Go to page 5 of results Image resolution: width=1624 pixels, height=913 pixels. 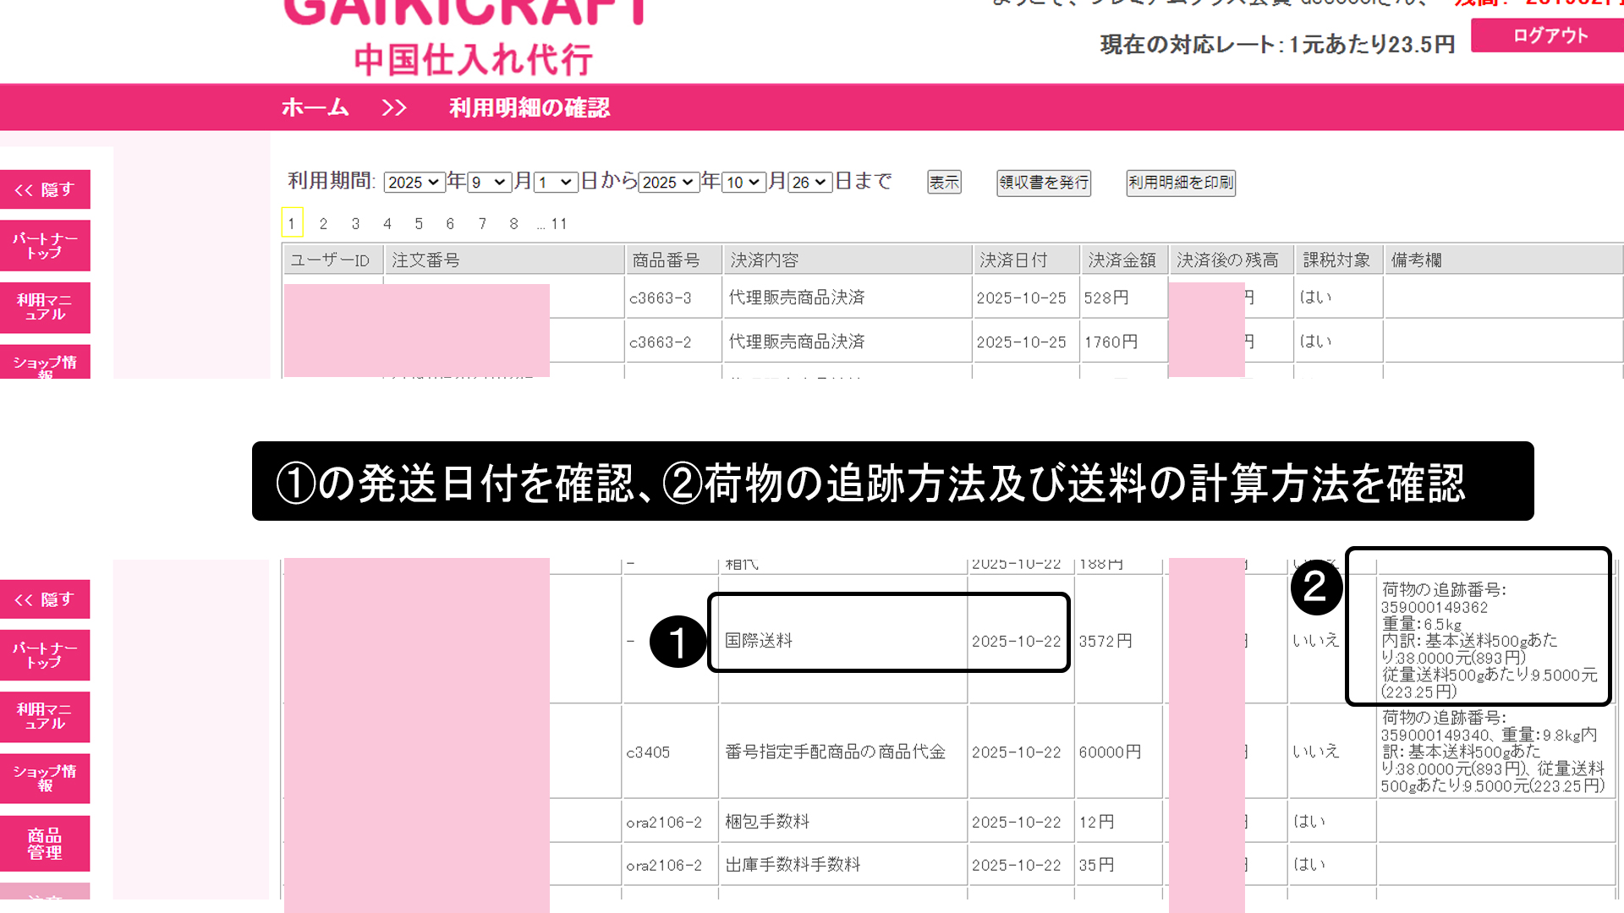(x=419, y=224)
